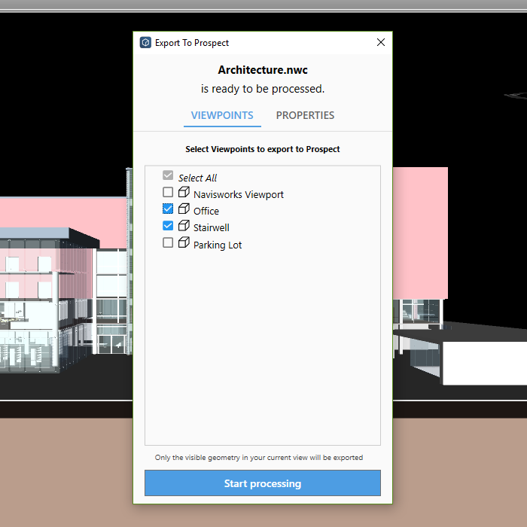527x527 pixels.
Task: Click the Select All label text
Action: coord(197,178)
